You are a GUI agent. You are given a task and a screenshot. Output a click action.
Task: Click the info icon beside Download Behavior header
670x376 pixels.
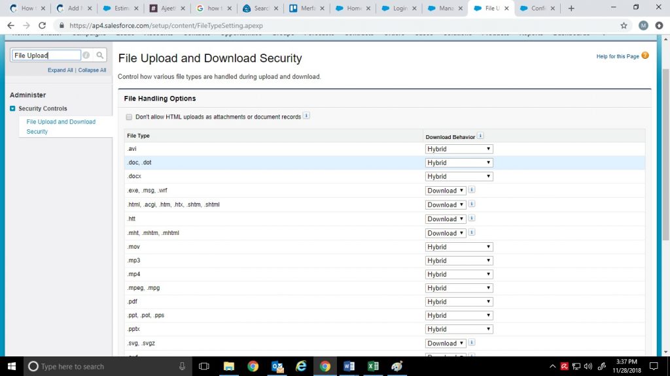pos(480,136)
